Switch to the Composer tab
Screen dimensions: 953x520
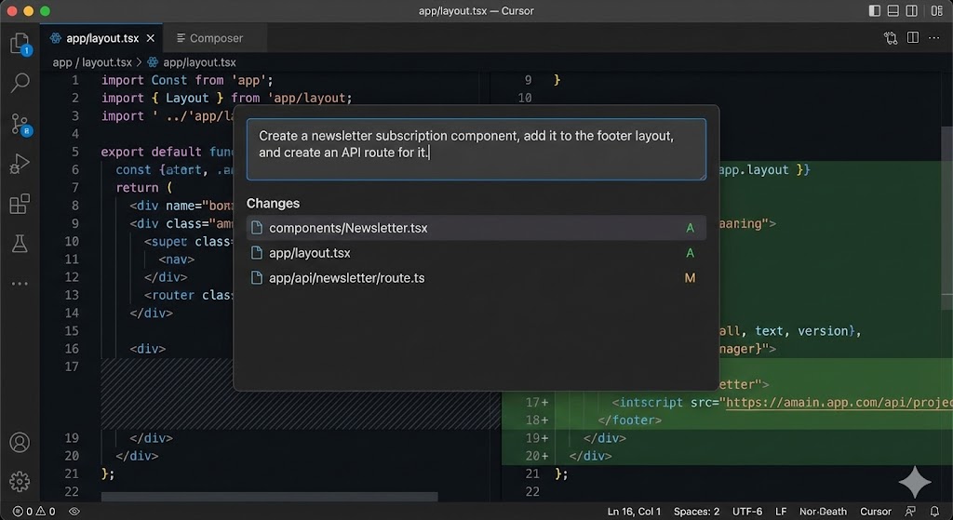pos(209,37)
